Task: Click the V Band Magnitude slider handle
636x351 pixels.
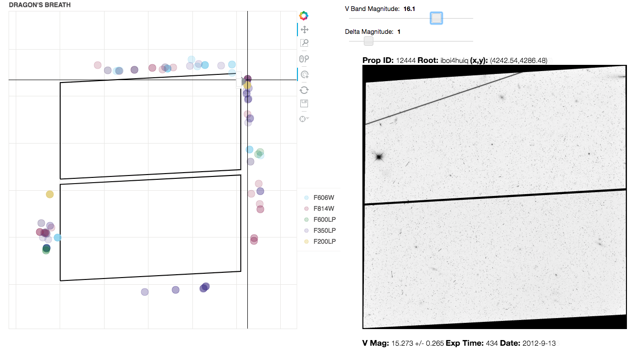Action: 436,18
